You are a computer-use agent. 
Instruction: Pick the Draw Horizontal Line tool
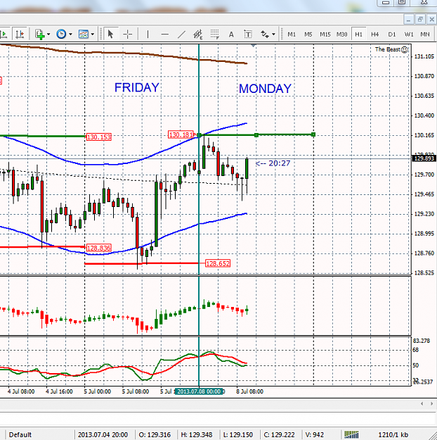coord(164,34)
